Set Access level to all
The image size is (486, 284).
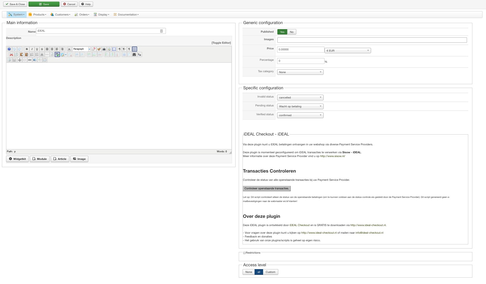(259, 272)
